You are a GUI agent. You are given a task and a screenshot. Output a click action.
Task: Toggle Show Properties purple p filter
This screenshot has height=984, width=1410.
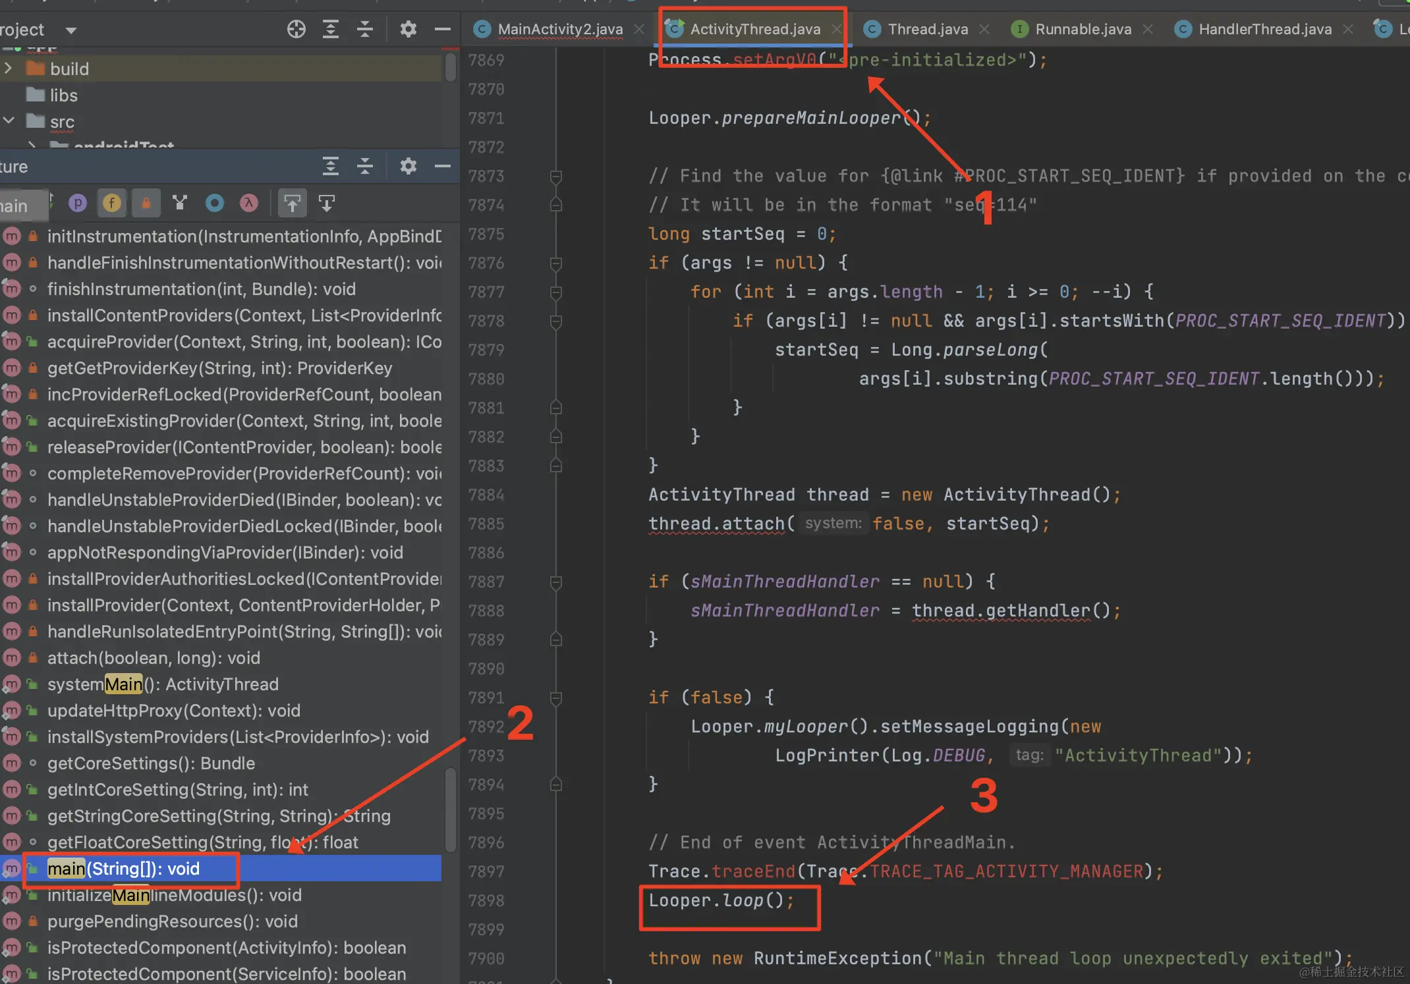(x=78, y=203)
